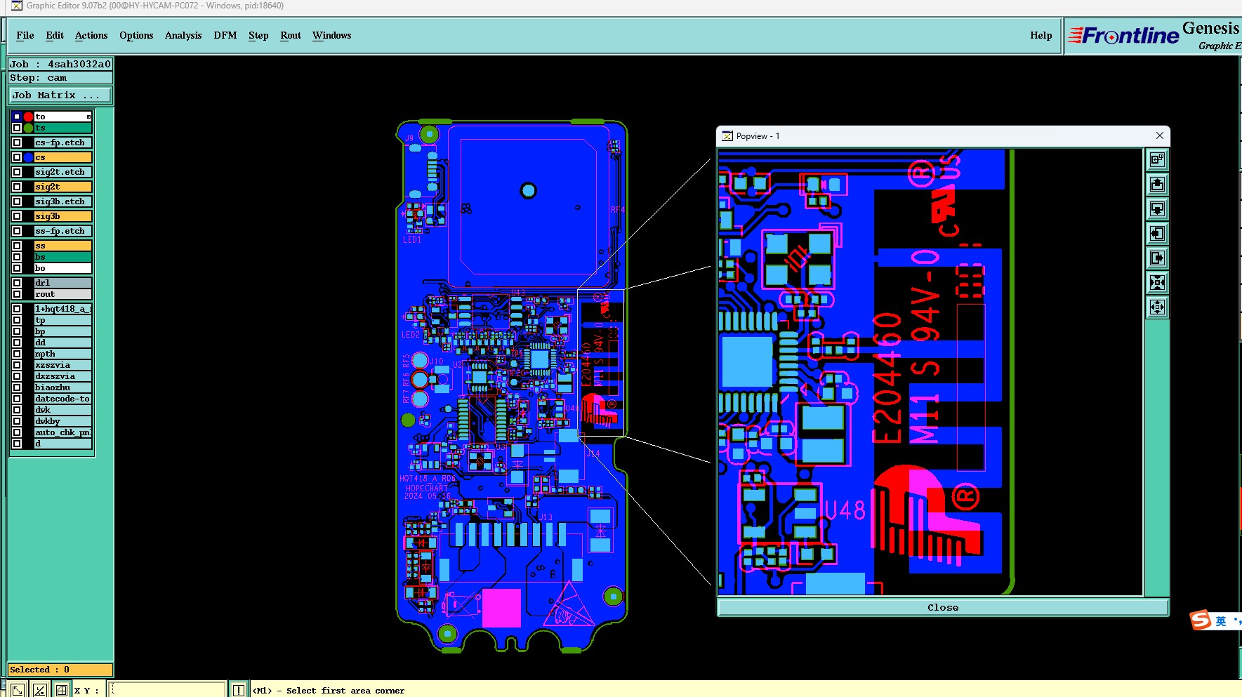Open the Options menu
Viewport: 1242px width, 697px height.
coord(136,35)
